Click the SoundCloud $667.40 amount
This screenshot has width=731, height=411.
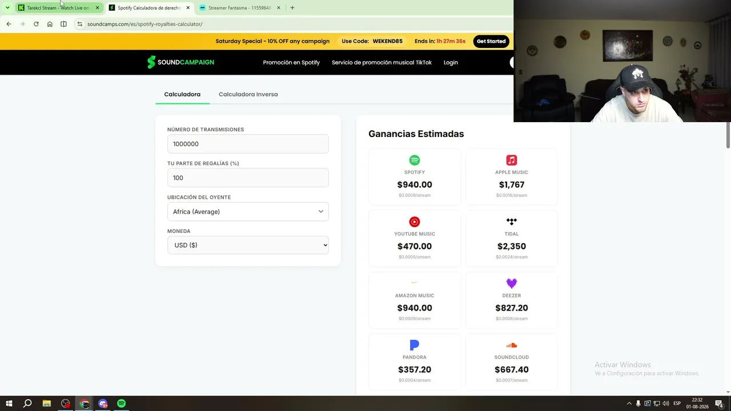click(512, 370)
